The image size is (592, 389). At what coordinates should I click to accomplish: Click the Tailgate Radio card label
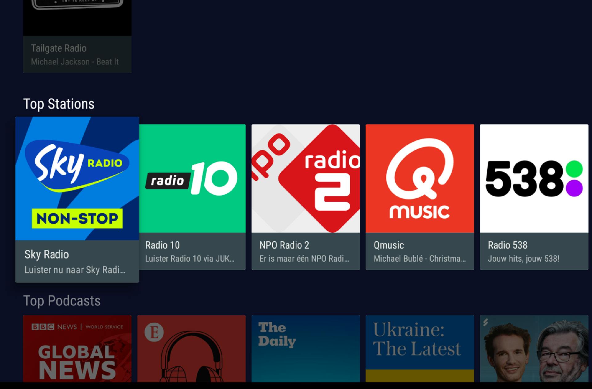59,48
